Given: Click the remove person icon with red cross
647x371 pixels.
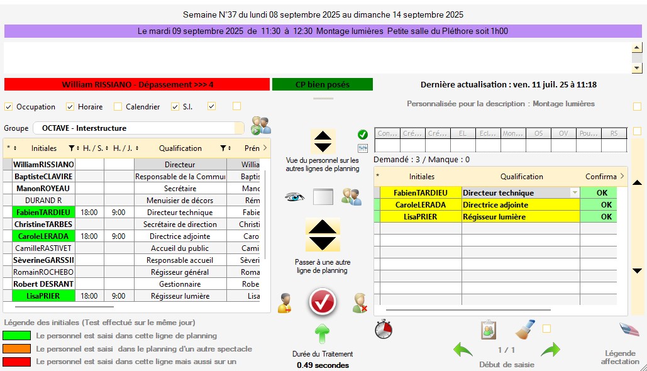Looking at the screenshot, I should pyautogui.click(x=360, y=303).
